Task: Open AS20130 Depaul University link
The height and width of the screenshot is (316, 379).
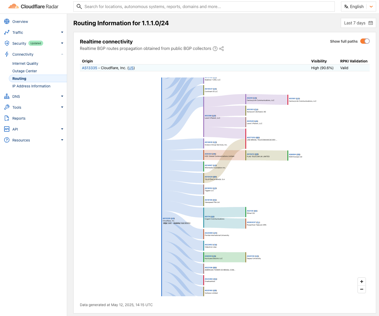Action: pos(250,256)
